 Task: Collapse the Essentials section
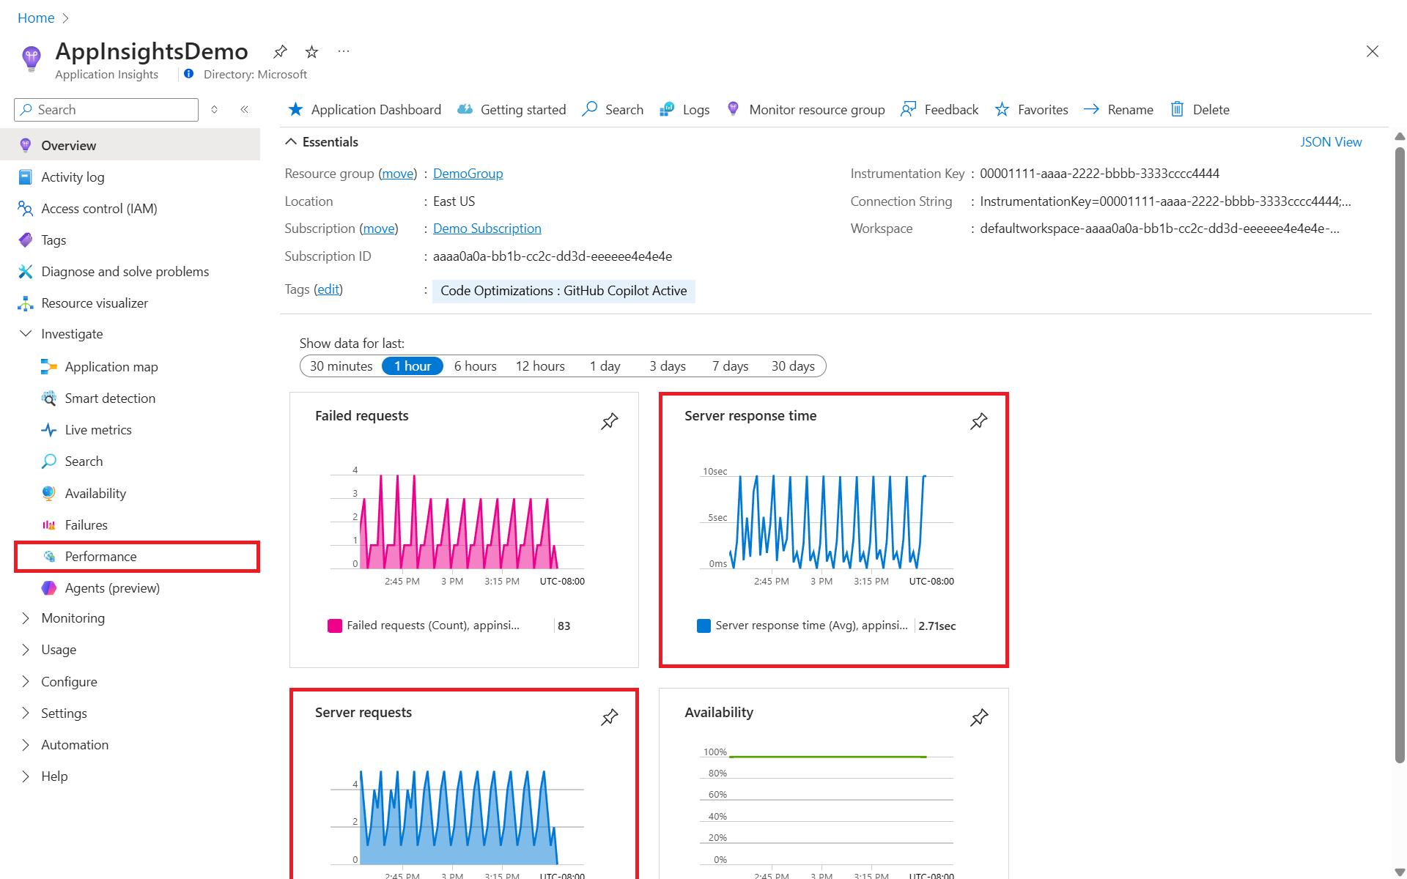point(291,142)
